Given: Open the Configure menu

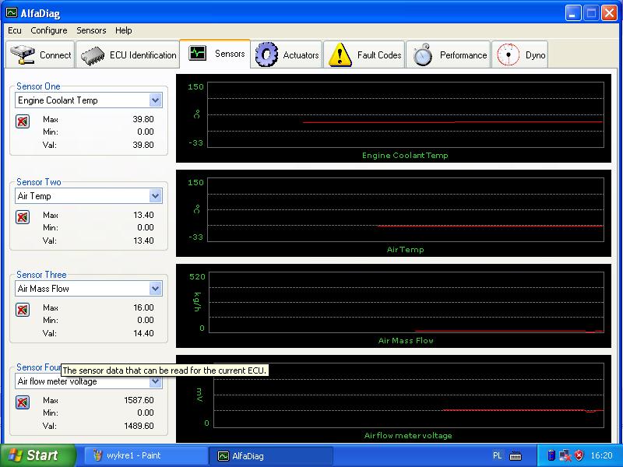Looking at the screenshot, I should pos(49,30).
